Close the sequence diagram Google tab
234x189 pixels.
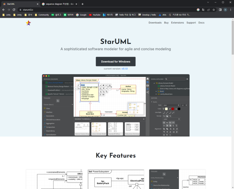(76, 4)
